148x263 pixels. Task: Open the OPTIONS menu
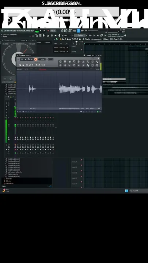pos(23,31)
